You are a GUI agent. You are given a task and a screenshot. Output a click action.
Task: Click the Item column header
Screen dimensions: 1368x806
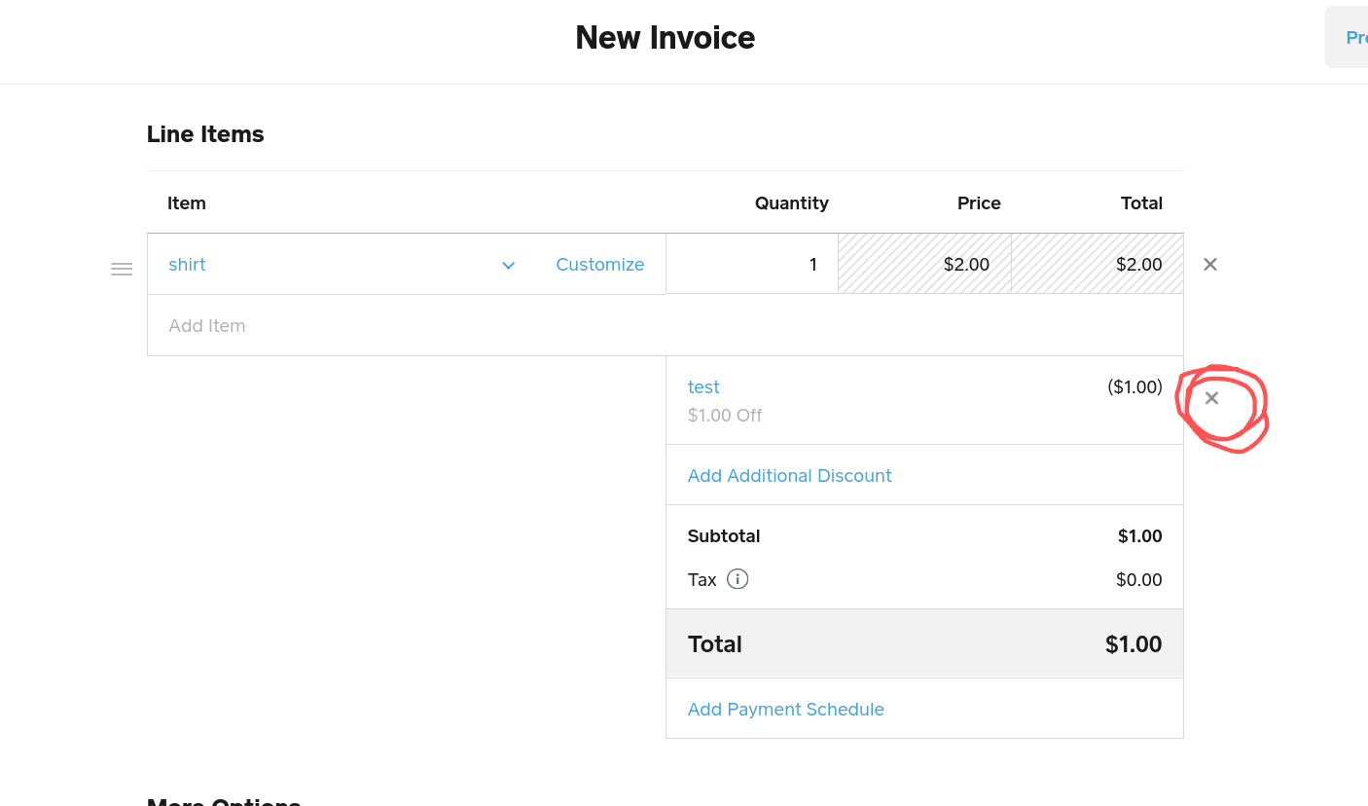[x=187, y=203]
